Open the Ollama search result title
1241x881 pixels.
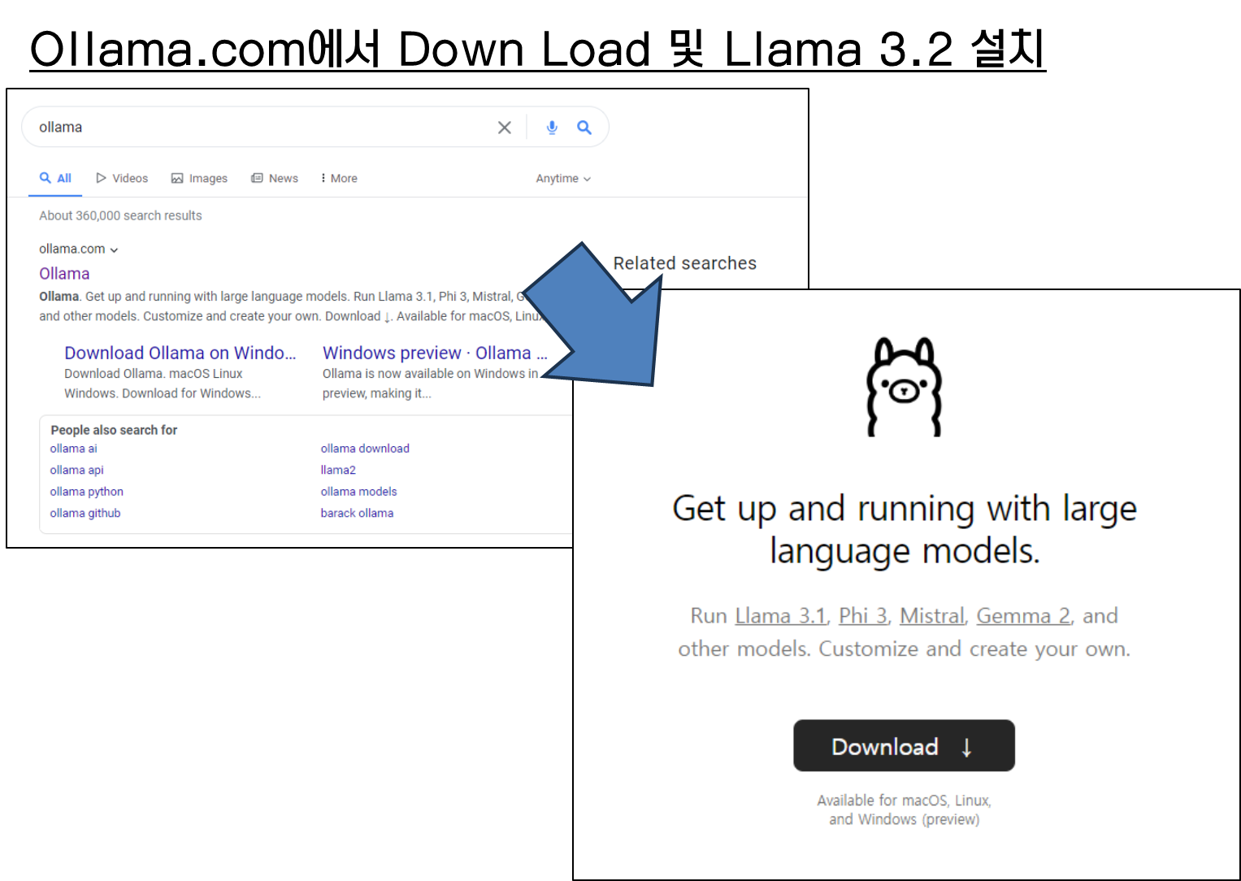[64, 274]
